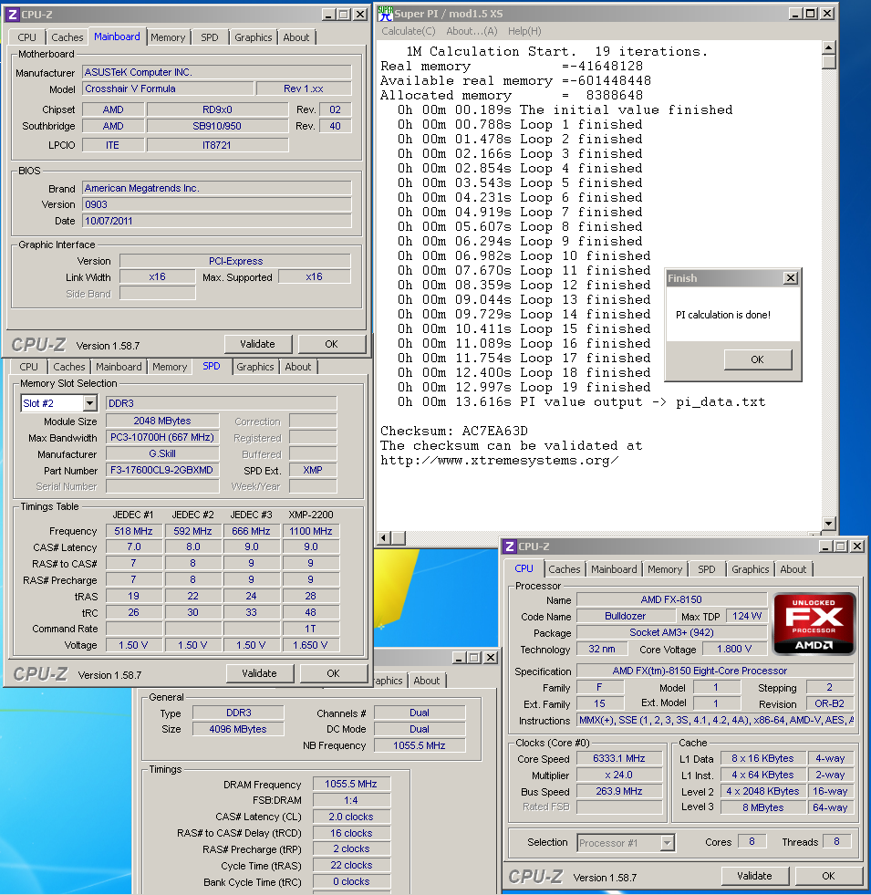Minimize the CPU-Z Mainboard window

click(328, 15)
